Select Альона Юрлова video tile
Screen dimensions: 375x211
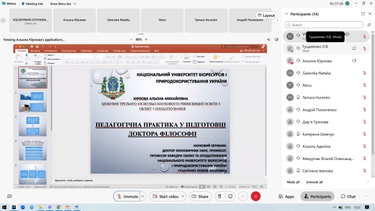point(74,21)
